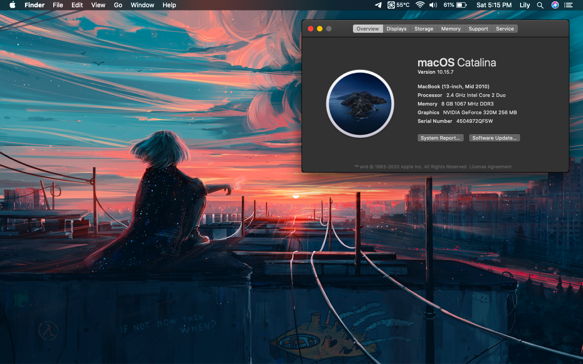Click the 8 GB 1067 MHz DDR3 value
The width and height of the screenshot is (583, 364).
467,104
